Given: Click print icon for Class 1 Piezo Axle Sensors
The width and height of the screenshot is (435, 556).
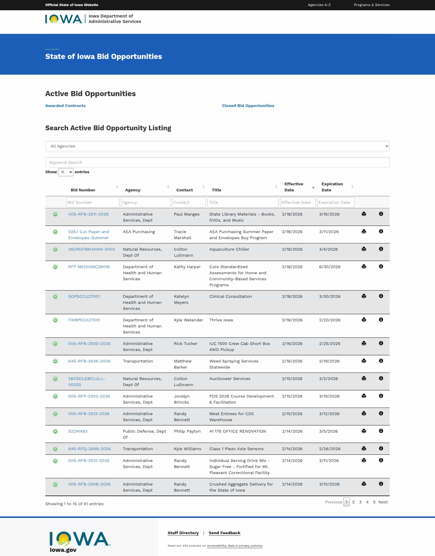Looking at the screenshot, I should pyautogui.click(x=364, y=448).
